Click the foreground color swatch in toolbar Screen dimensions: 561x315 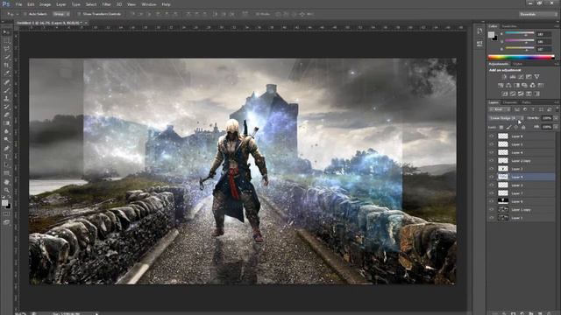(4, 203)
